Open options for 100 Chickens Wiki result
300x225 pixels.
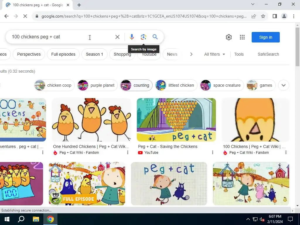point(286,152)
